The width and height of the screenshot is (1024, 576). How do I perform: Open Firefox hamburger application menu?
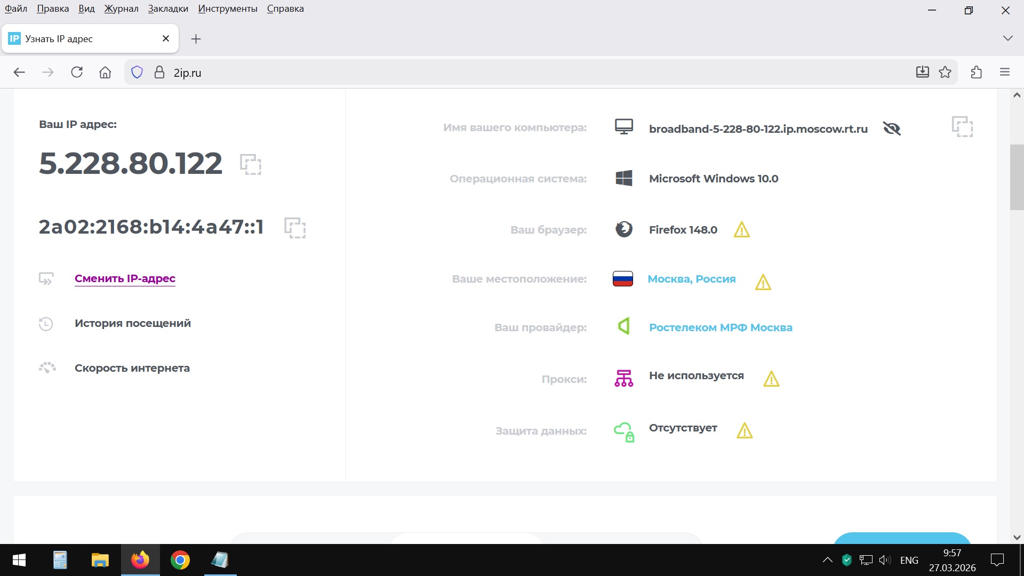point(1005,73)
